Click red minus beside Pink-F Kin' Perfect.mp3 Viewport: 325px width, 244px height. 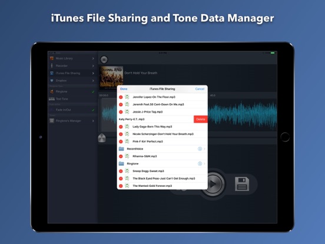pyautogui.click(x=121, y=141)
